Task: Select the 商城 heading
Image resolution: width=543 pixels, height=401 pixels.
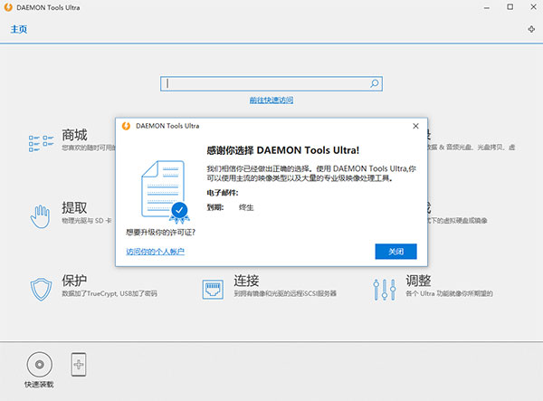Action: click(74, 135)
